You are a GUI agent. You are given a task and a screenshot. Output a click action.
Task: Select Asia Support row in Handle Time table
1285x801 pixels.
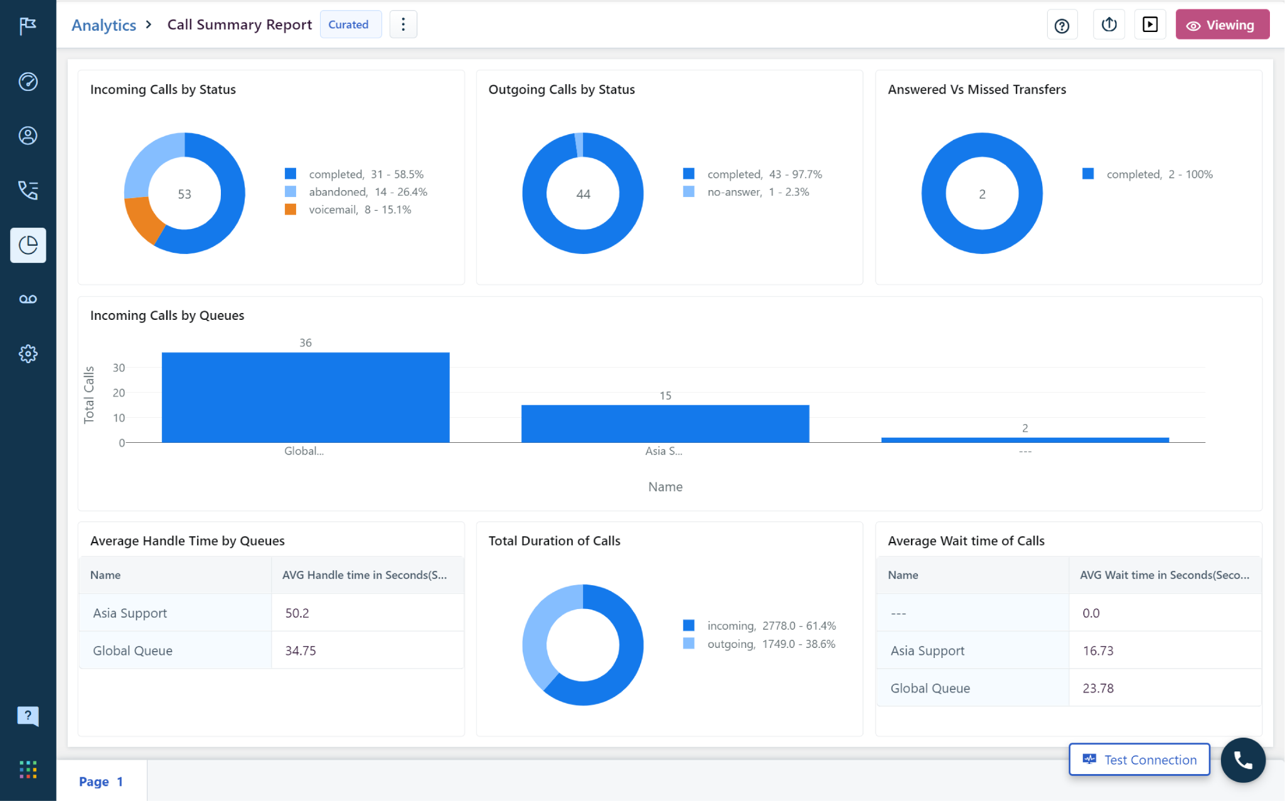tap(272, 613)
